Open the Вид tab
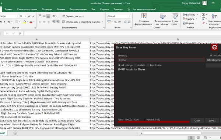This screenshot has width=221, height=140. [93, 9]
